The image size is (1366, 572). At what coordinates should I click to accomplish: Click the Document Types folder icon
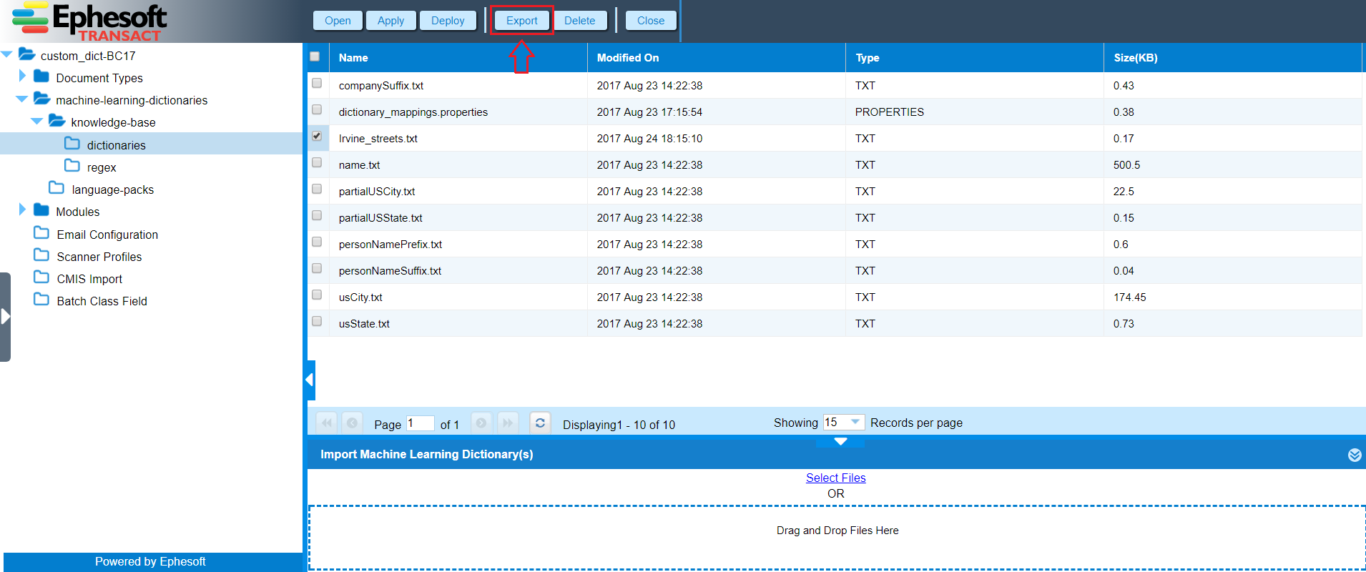(x=41, y=76)
